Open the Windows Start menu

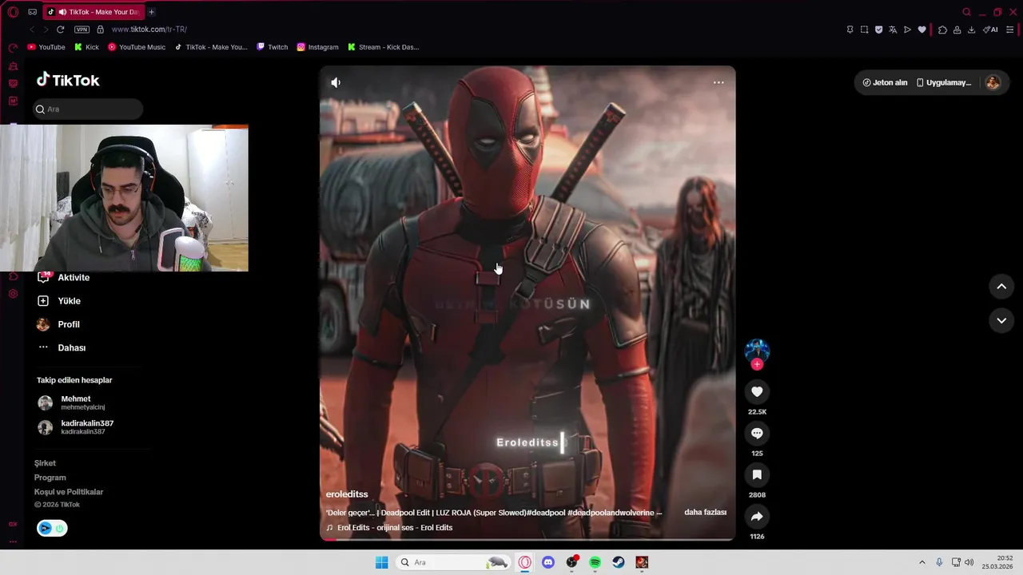[382, 562]
